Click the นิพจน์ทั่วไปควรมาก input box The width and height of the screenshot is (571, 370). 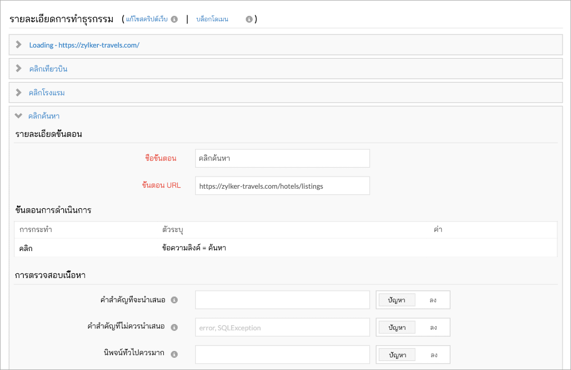click(282, 354)
